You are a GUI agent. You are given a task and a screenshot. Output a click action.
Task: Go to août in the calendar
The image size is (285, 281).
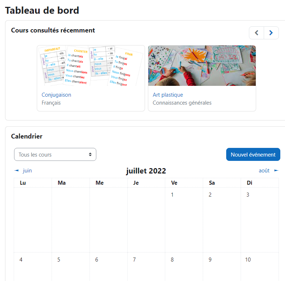(x=264, y=171)
